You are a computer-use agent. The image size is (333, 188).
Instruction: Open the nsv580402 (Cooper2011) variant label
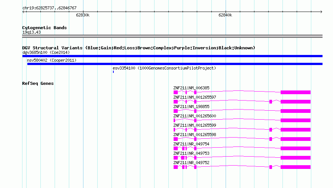52,60
